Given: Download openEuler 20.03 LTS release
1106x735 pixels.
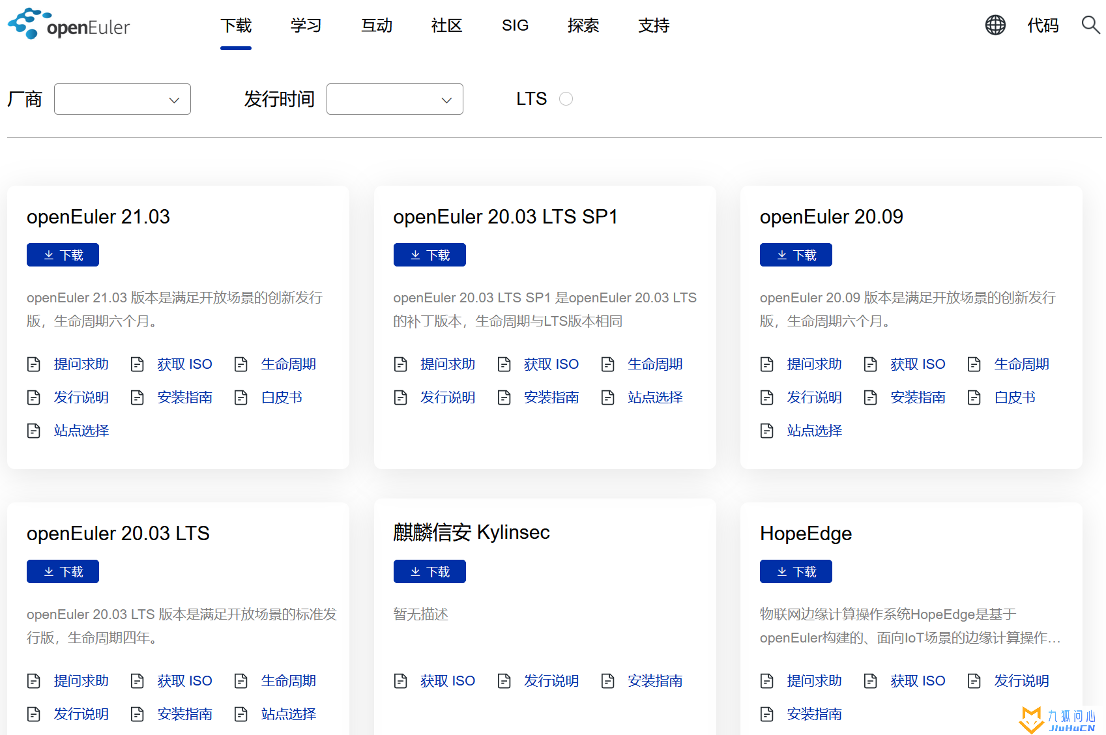Looking at the screenshot, I should 63,571.
